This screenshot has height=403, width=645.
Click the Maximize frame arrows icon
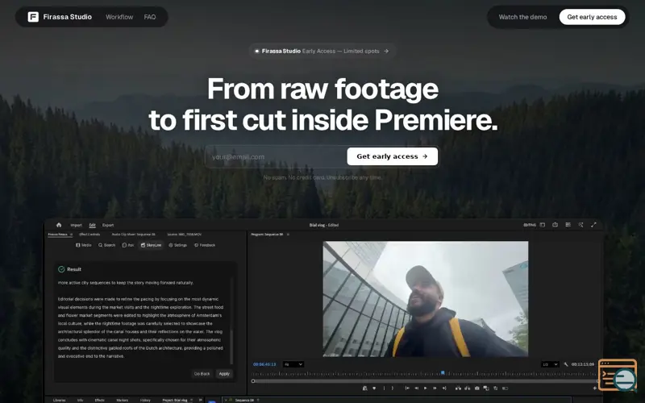(x=593, y=225)
